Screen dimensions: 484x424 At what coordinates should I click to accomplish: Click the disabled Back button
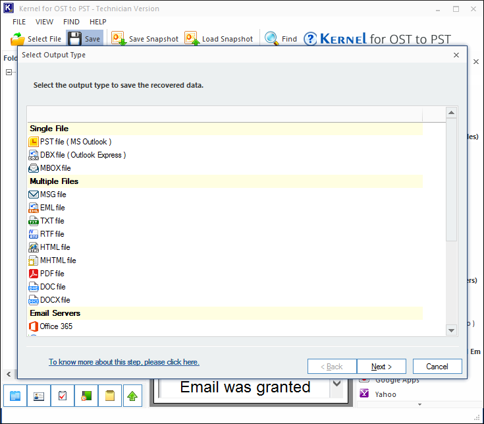[x=332, y=367]
